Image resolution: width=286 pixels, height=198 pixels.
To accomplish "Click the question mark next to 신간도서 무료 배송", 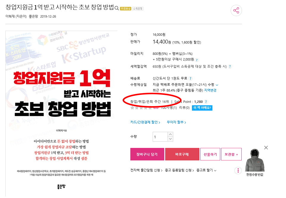I will pos(190,78).
